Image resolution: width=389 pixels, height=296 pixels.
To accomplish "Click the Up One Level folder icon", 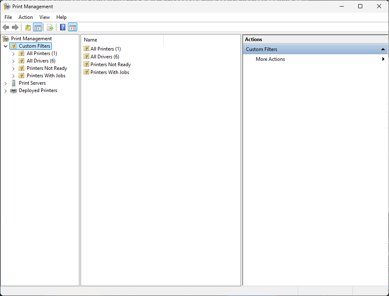I will click(x=28, y=27).
